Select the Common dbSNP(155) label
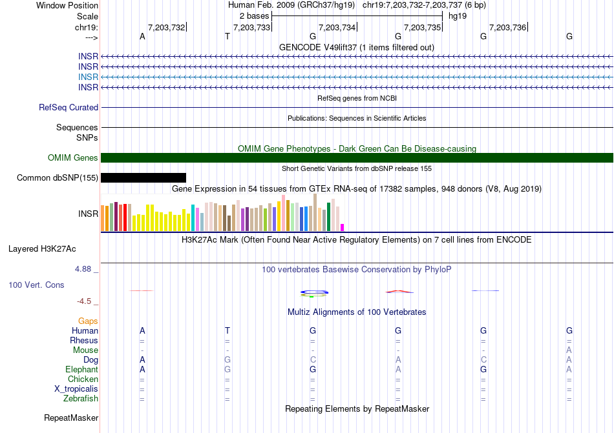Screen dimensions: 614x433 tap(58, 178)
